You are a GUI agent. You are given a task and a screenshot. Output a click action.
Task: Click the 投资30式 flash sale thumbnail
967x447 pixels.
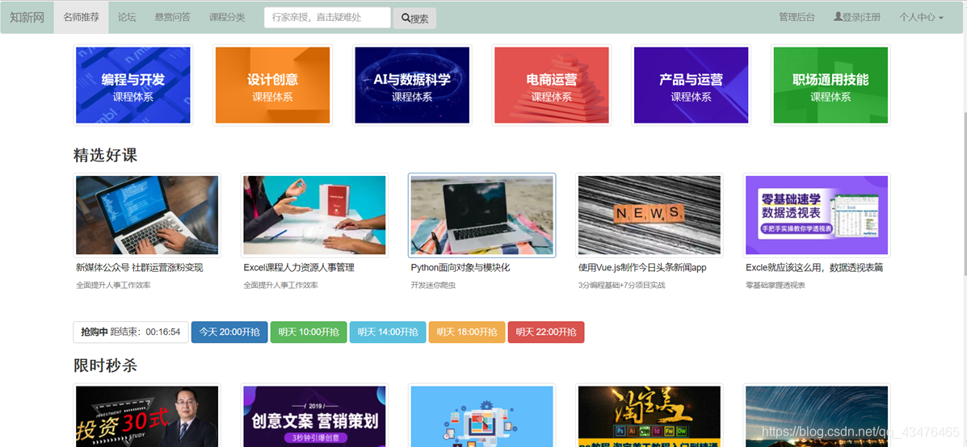click(147, 416)
